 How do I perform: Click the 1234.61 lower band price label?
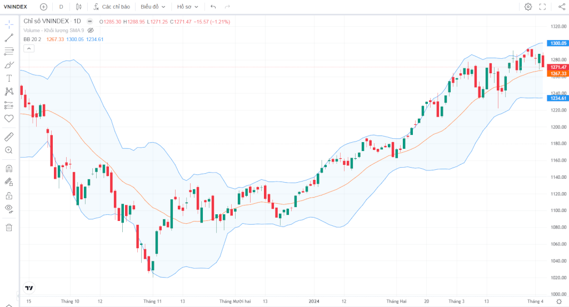(x=558, y=98)
